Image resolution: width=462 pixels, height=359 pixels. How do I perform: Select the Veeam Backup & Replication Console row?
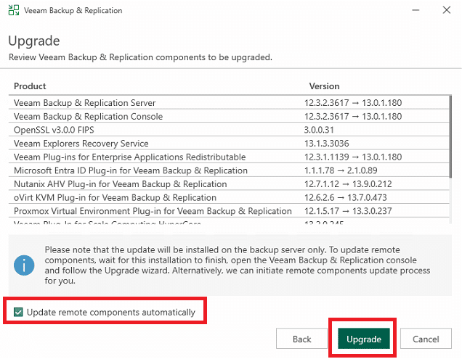tap(88, 117)
